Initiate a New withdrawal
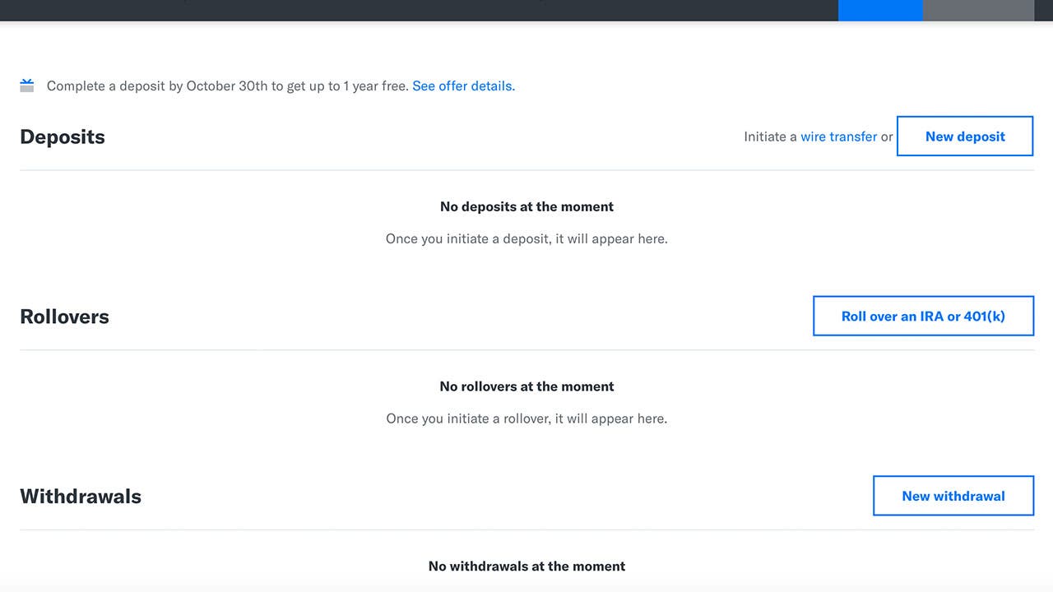Screen dimensions: 1053x592 [x=953, y=496]
